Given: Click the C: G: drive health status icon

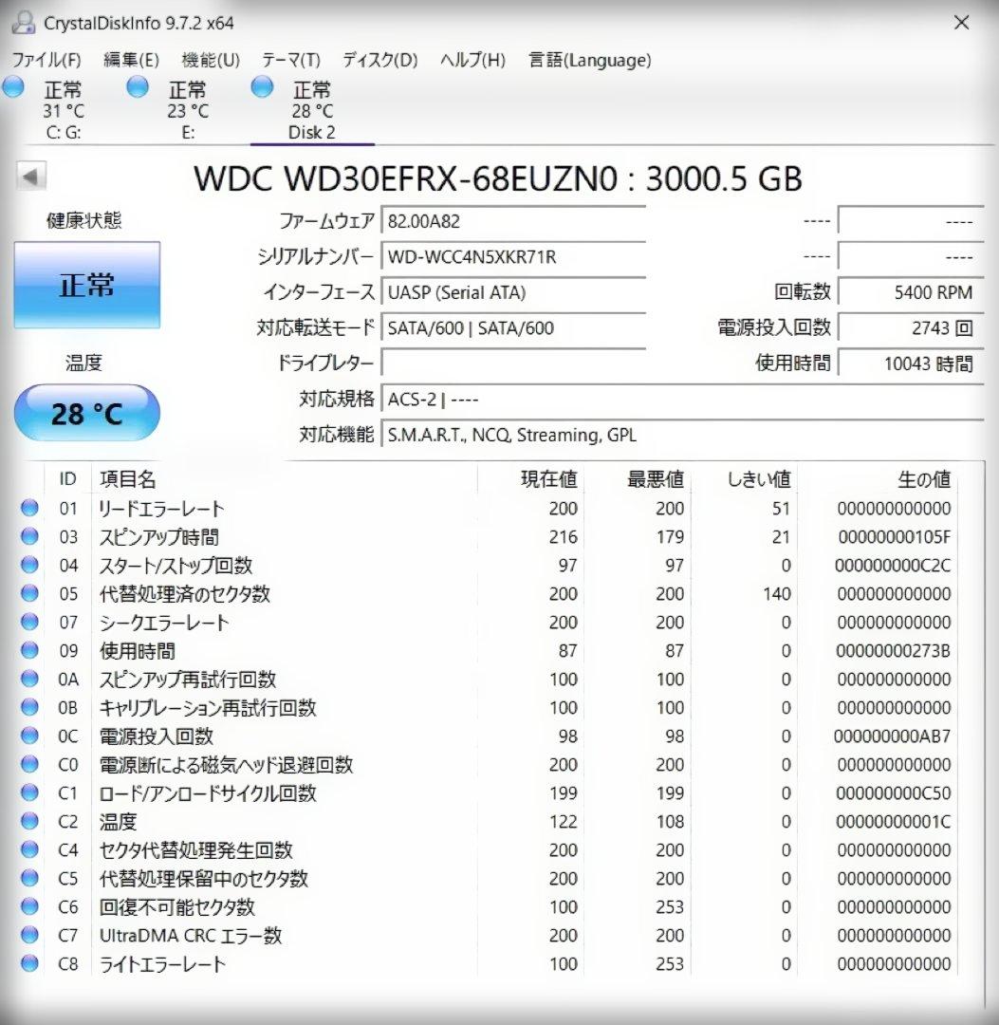Looking at the screenshot, I should pyautogui.click(x=13, y=86).
